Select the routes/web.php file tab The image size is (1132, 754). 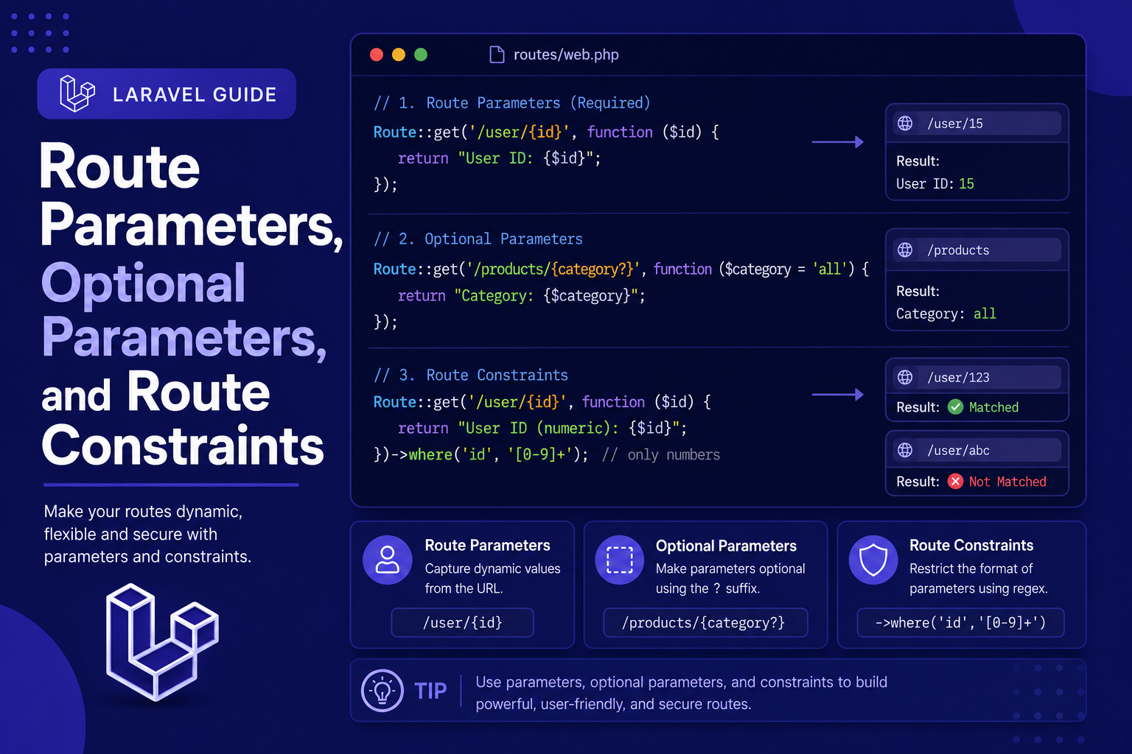tap(554, 54)
